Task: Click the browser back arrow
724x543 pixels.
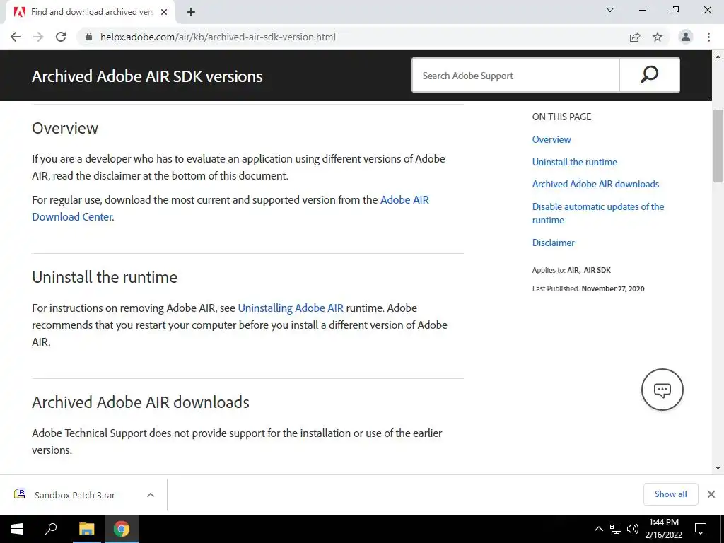Action: [x=16, y=37]
